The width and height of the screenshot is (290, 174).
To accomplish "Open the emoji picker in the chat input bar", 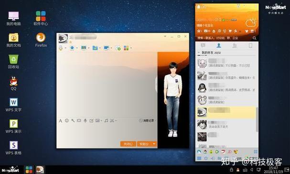I will pos(67,120).
